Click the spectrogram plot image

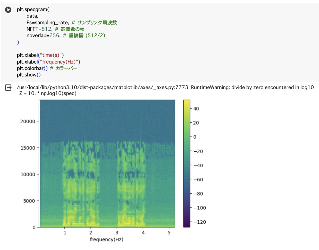(x=107, y=163)
